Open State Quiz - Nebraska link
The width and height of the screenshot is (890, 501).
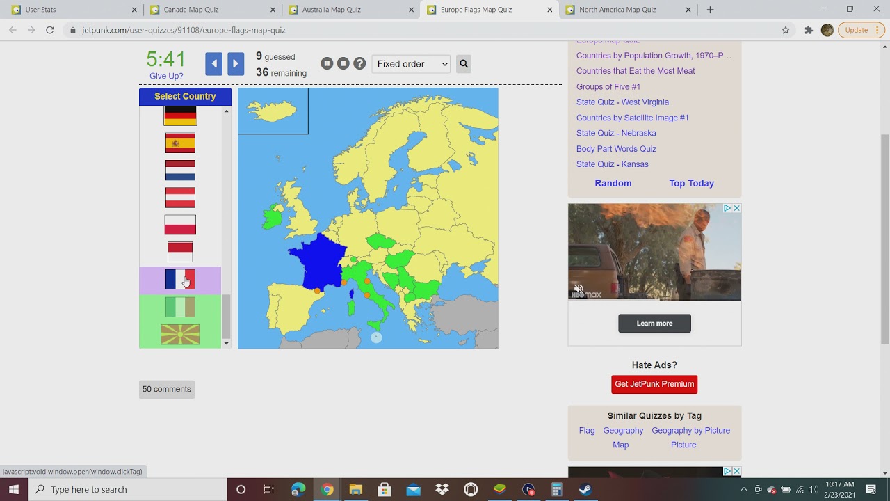(x=616, y=134)
